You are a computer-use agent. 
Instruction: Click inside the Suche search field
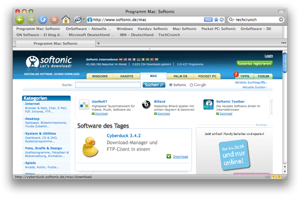108,85
